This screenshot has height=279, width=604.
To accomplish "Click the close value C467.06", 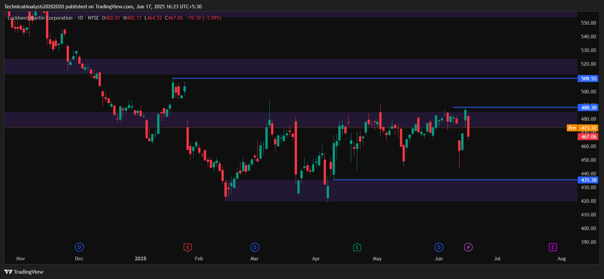I will 174,18.
